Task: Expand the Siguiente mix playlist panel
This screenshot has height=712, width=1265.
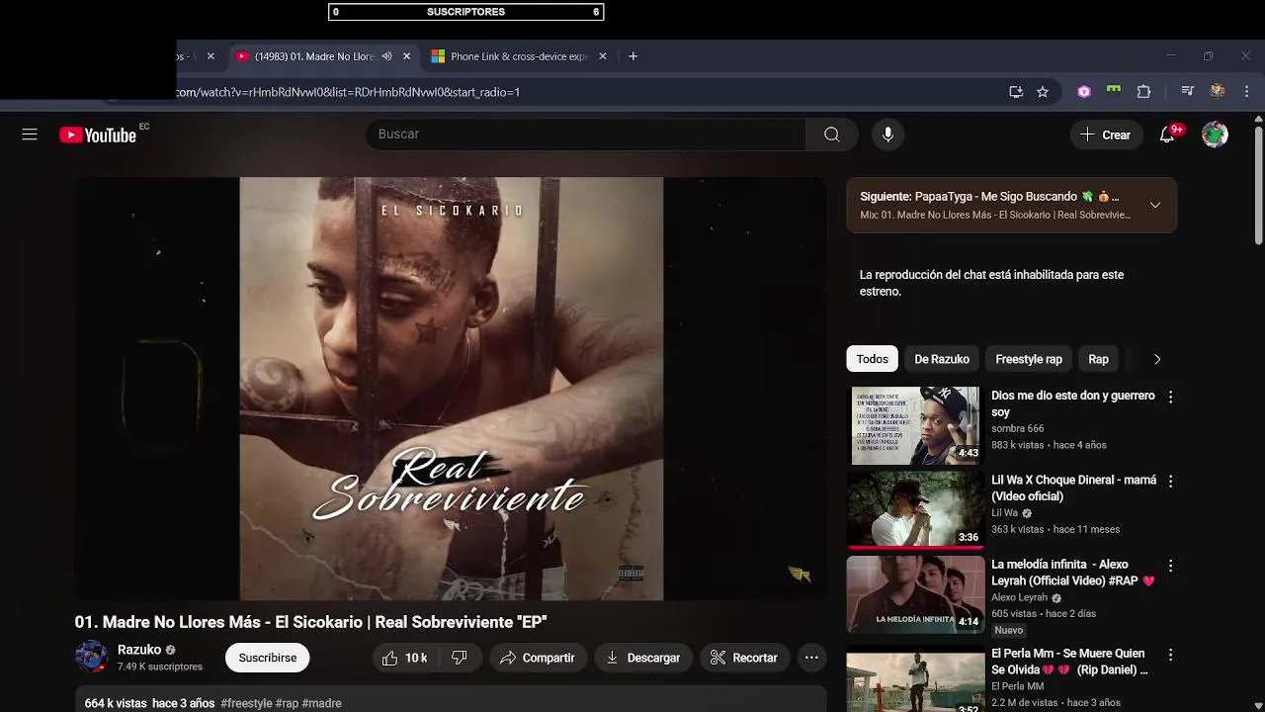Action: click(x=1154, y=205)
